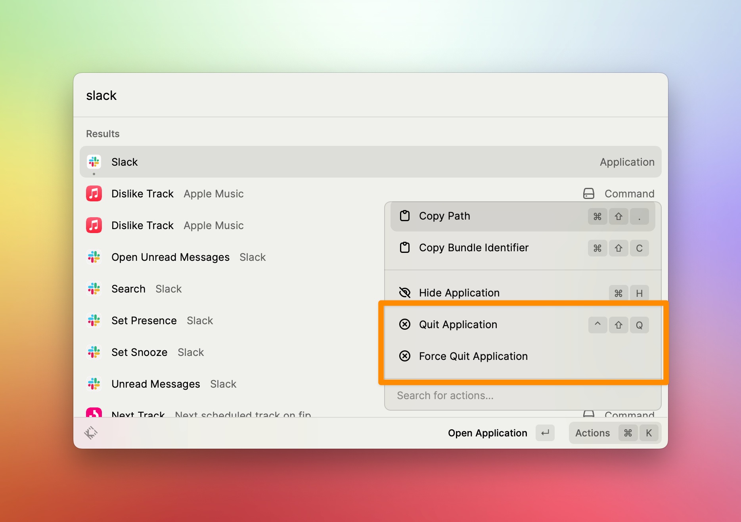Screen dimensions: 741x522
Task: Click the C key hint for Copy Bundle Identifier
Action: (x=639, y=248)
